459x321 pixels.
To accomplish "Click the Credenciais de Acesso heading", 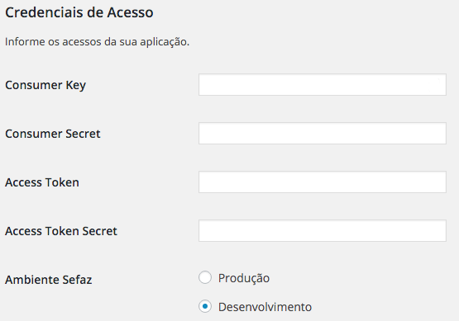I will (79, 12).
